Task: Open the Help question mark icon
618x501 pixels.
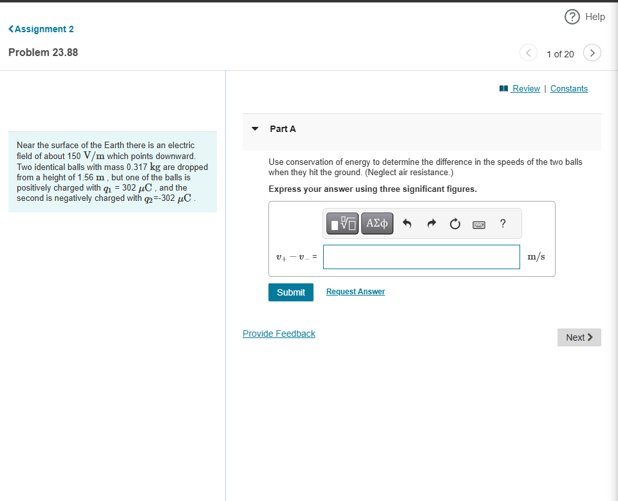Action: [x=572, y=17]
